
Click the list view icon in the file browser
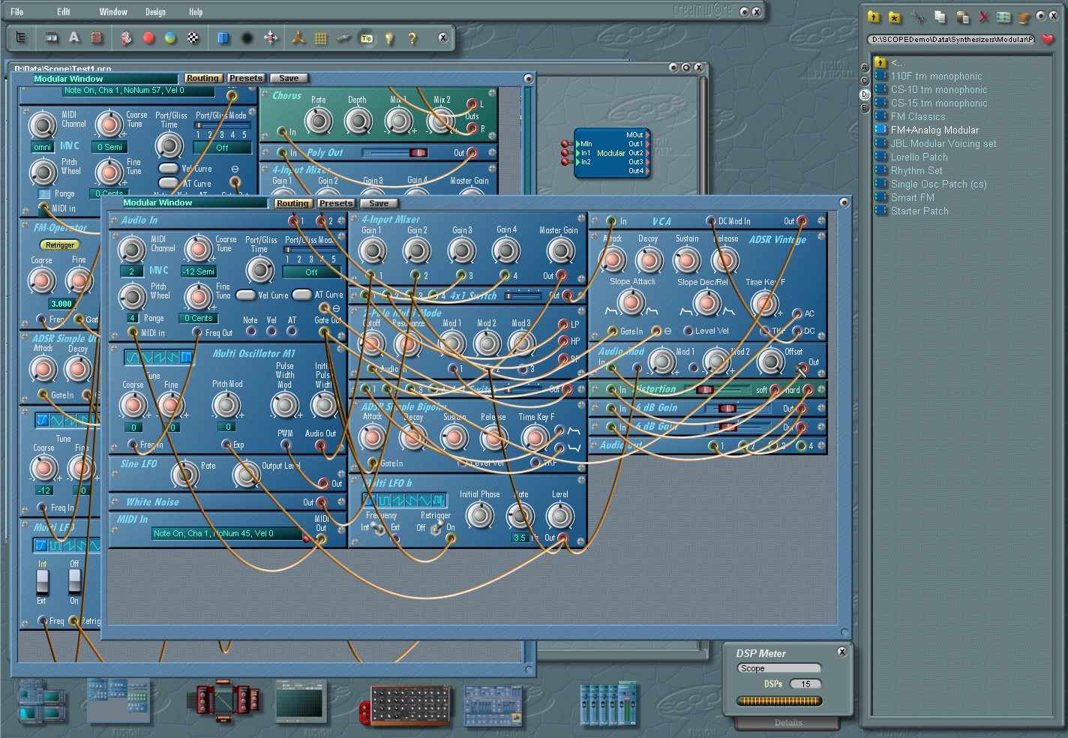tap(1003, 16)
